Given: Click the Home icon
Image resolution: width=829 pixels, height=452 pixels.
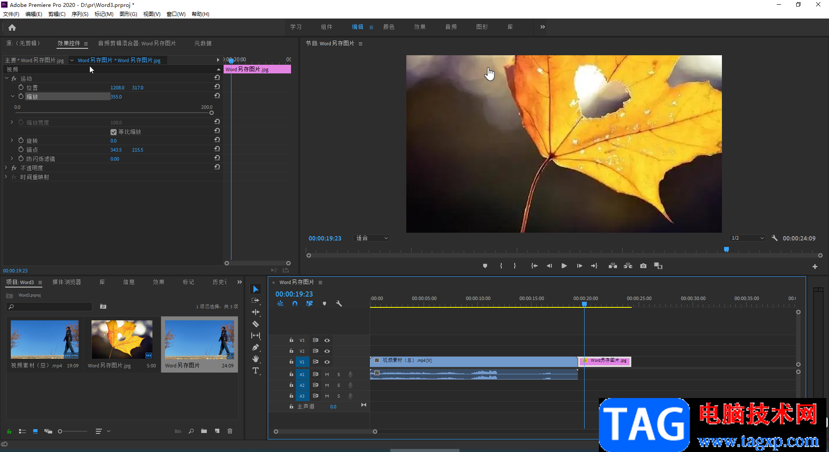Looking at the screenshot, I should click(x=12, y=28).
